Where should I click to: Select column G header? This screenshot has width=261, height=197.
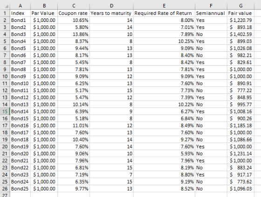tap(240, 6)
